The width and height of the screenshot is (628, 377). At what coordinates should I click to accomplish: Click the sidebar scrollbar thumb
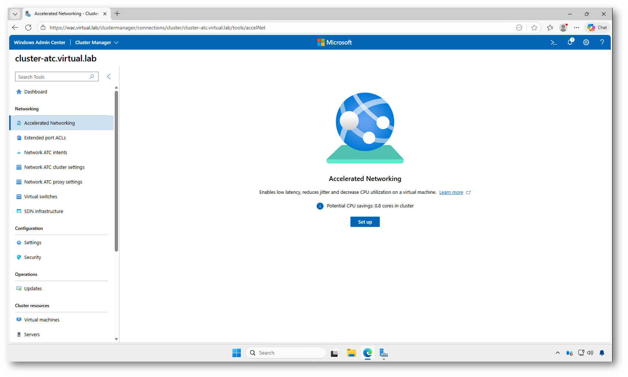(116, 171)
